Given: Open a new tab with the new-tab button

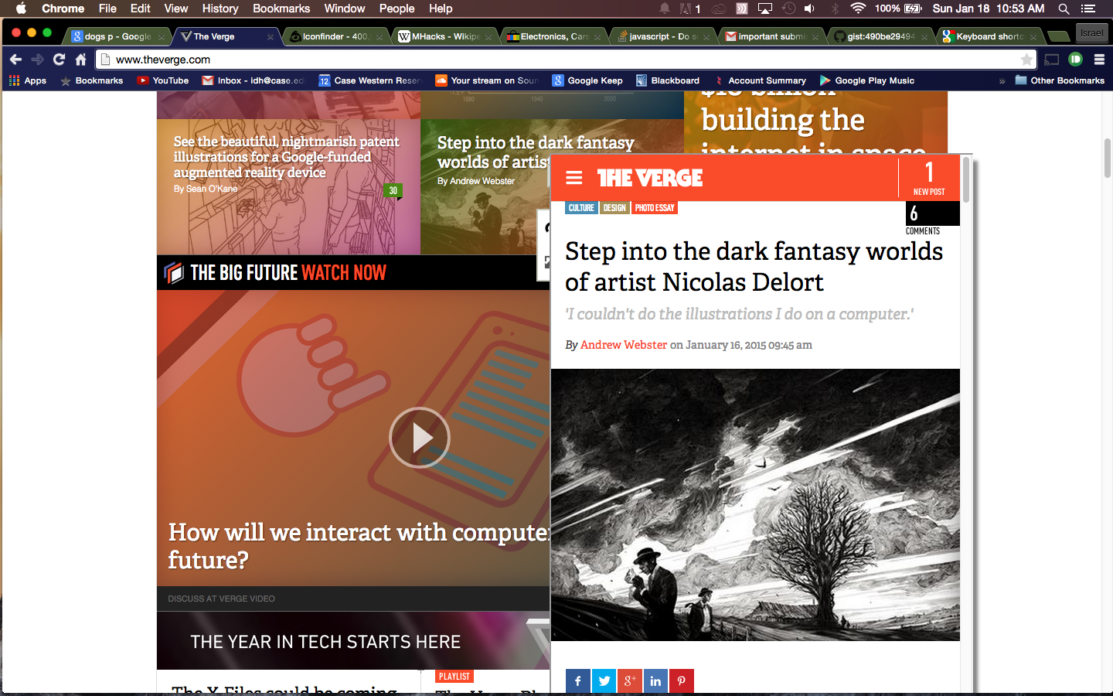Looking at the screenshot, I should [x=1058, y=36].
